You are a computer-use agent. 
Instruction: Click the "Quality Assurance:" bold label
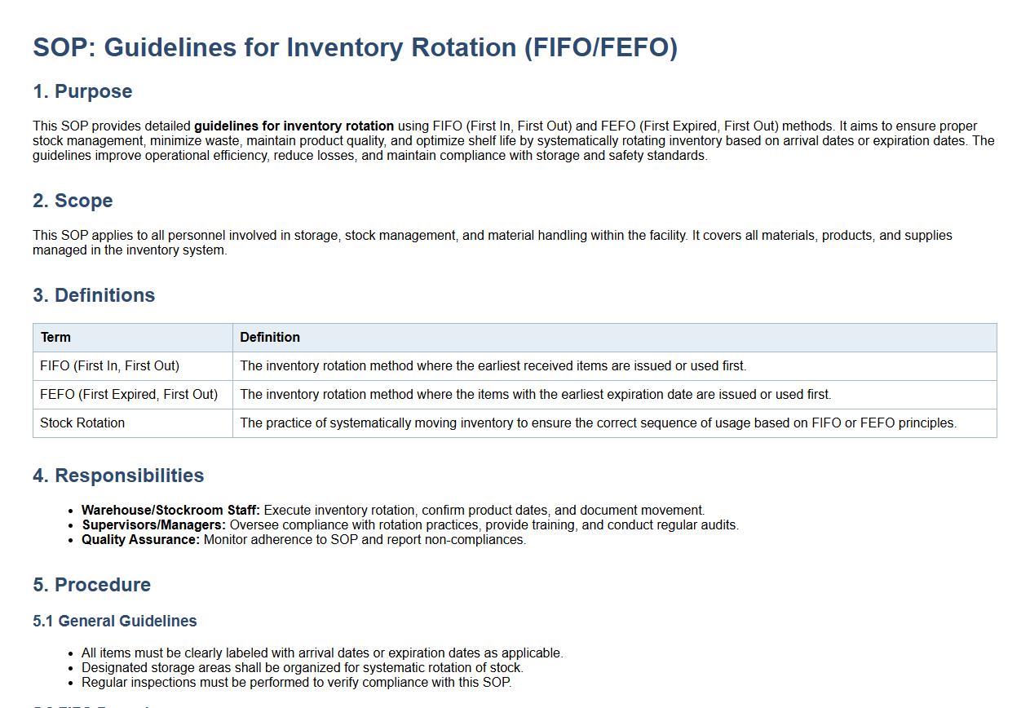tap(140, 540)
